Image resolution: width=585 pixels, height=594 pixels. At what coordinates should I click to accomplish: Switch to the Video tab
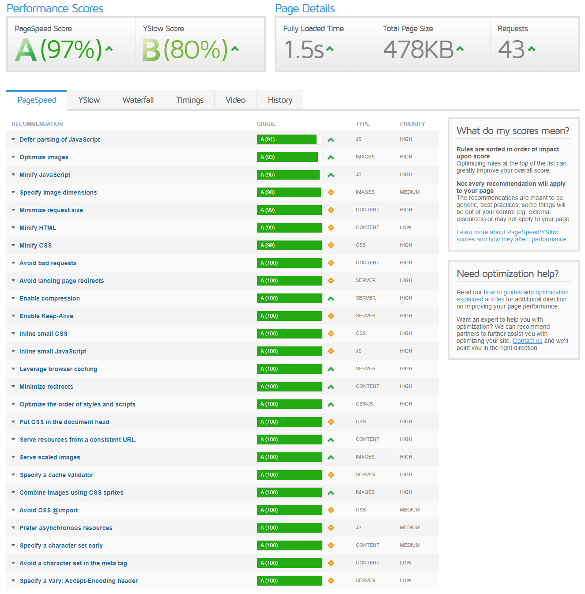tap(235, 100)
